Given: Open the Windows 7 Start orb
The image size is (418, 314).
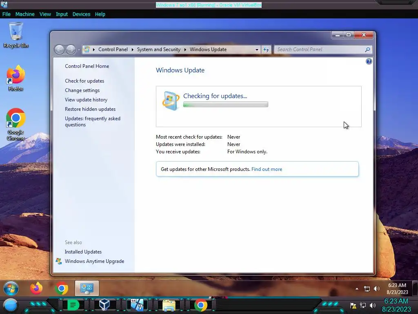Looking at the screenshot, I should point(11,288).
